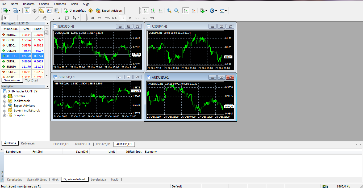This screenshot has width=363, height=188.
Task: Select the Fibonacci retracement tool
Action: [52, 18]
